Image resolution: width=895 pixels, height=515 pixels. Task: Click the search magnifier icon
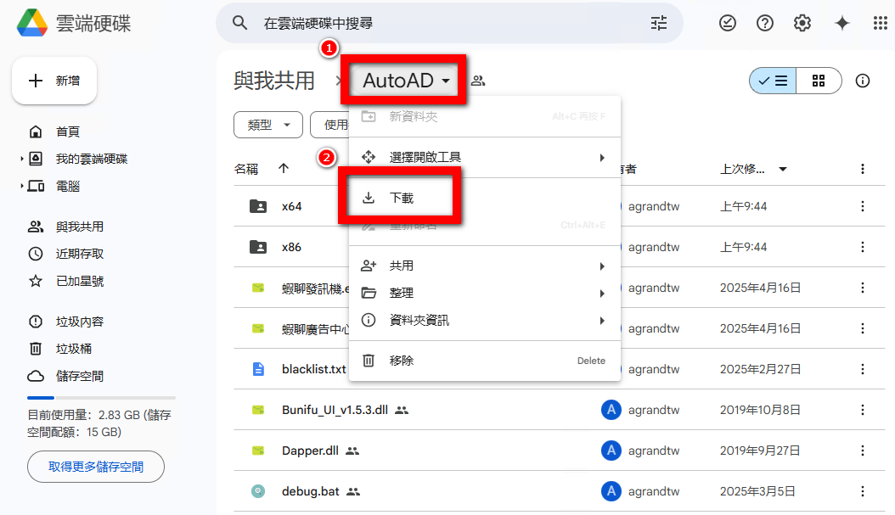[x=239, y=23]
